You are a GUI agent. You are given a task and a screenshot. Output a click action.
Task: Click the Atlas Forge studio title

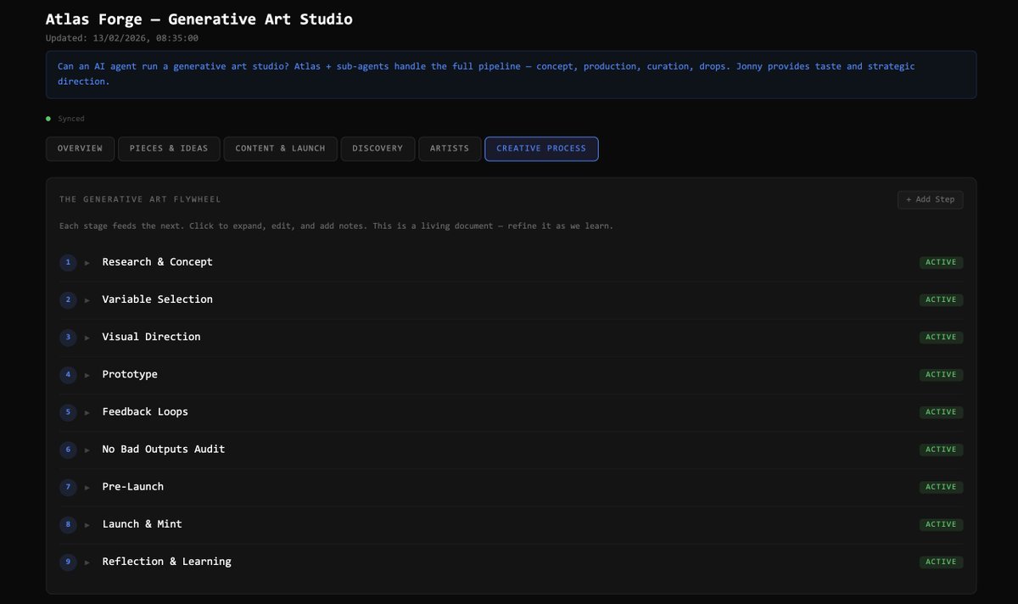[199, 19]
